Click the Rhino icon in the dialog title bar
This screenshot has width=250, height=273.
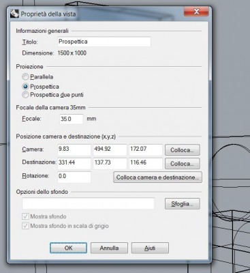click(x=14, y=14)
